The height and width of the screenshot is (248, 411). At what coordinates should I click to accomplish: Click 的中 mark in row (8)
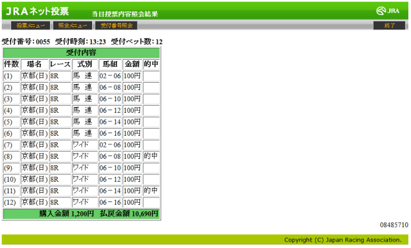pyautogui.click(x=151, y=157)
